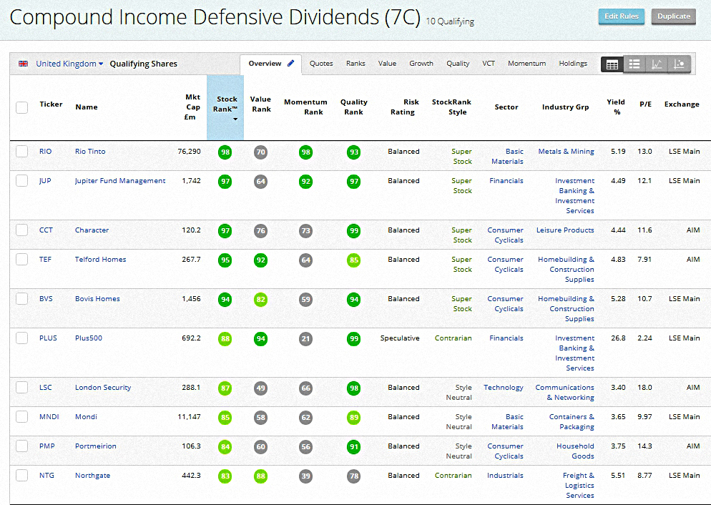The width and height of the screenshot is (711, 505).
Task: Switch to the Holdings tab
Action: [573, 64]
